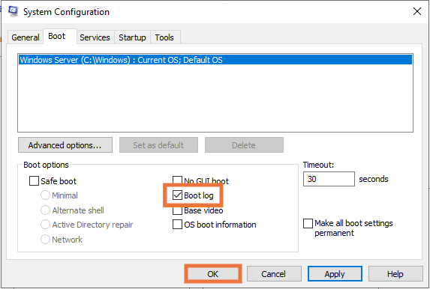
Task: Select the Boot tab
Action: click(x=60, y=37)
